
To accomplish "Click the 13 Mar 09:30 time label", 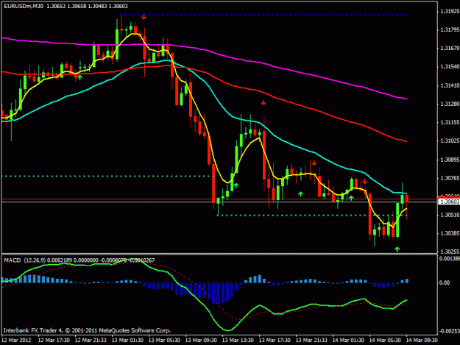I will [201, 341].
